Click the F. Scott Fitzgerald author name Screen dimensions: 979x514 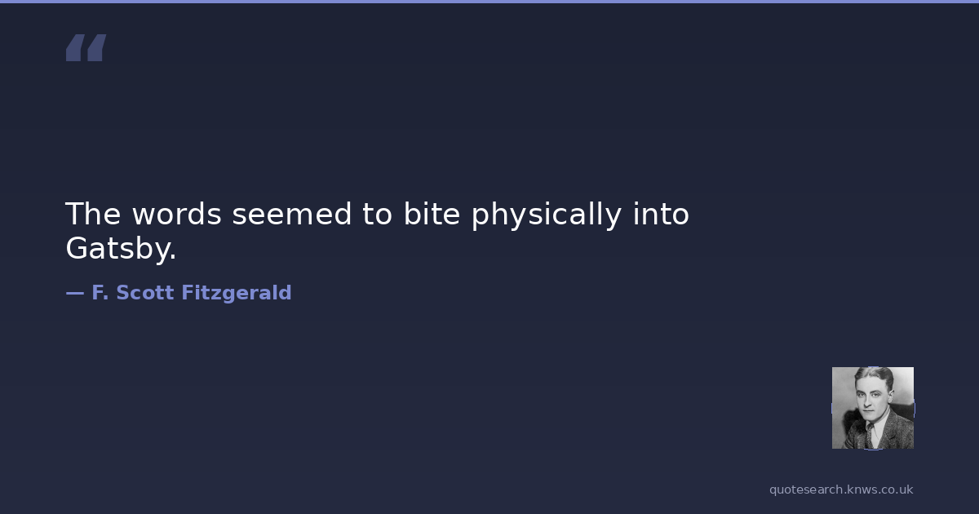click(x=191, y=293)
